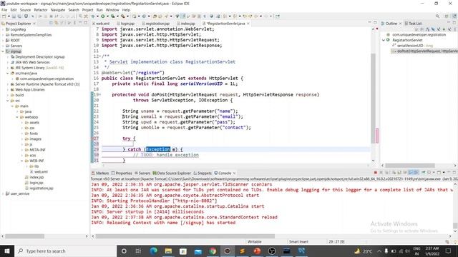Expand the user_service project
This screenshot has width=458, height=257.
(3, 193)
